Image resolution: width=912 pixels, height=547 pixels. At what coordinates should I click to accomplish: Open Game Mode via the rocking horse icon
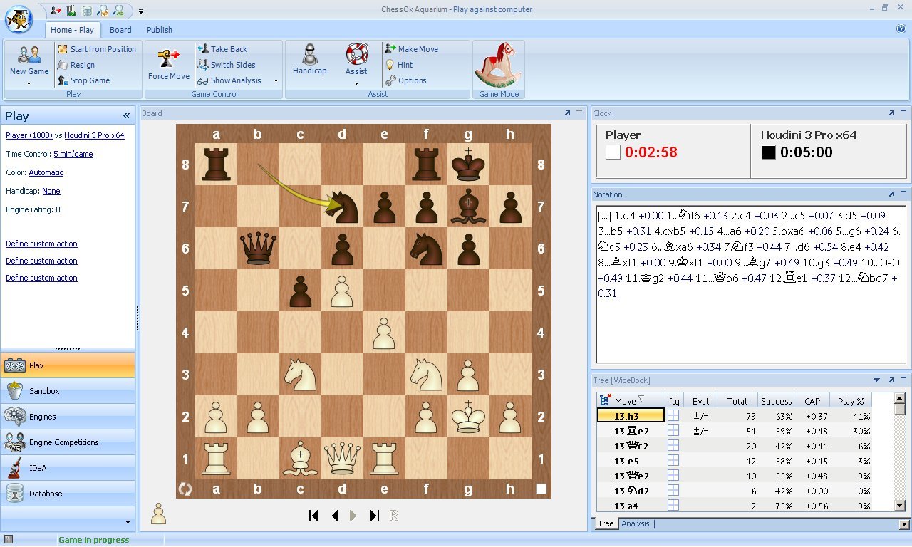pyautogui.click(x=499, y=64)
